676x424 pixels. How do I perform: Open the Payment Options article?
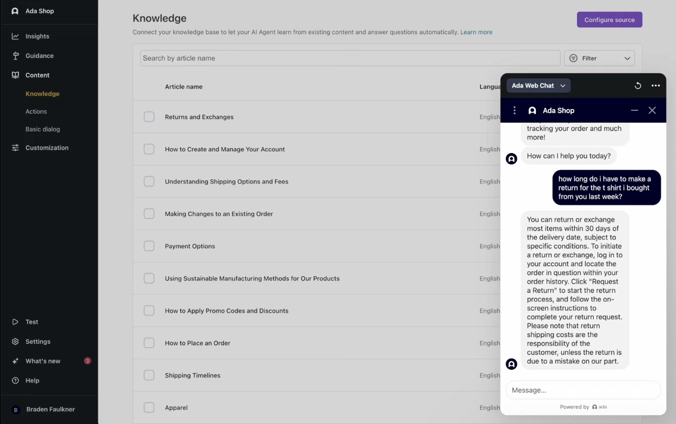click(189, 246)
